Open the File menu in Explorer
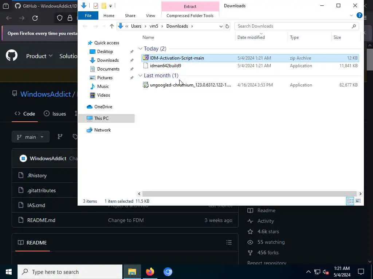The width and height of the screenshot is (373, 279). click(88, 15)
